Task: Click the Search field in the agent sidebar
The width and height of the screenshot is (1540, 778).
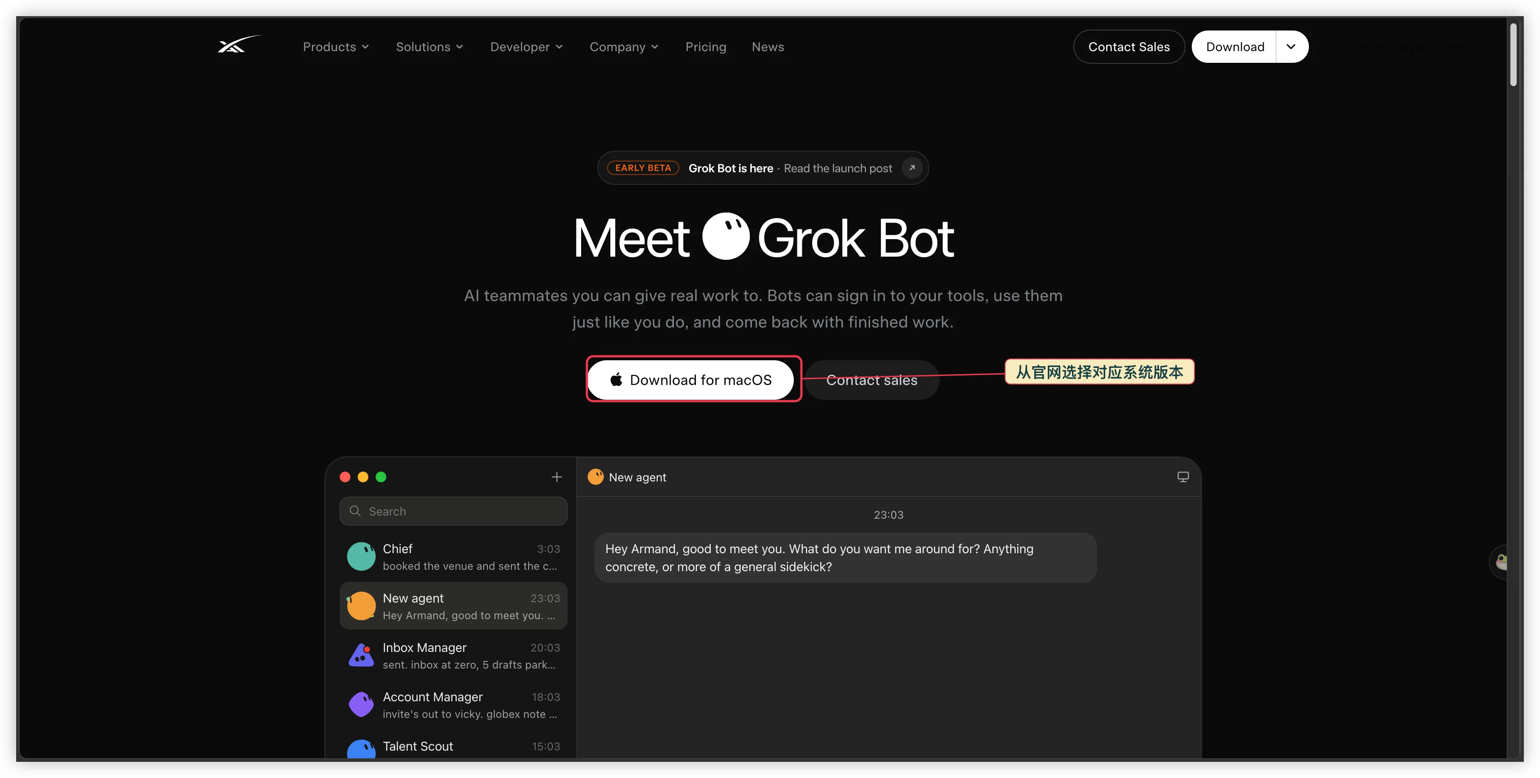Action: pos(453,511)
